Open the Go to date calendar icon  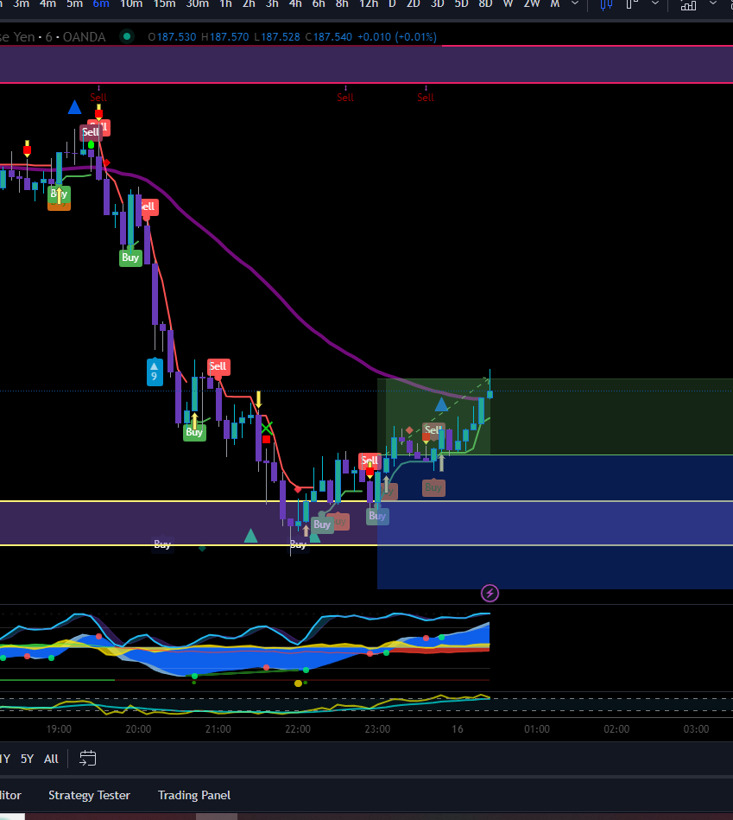click(88, 759)
